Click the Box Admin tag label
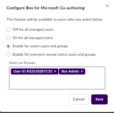The width and height of the screenshot is (114, 113). coord(70,71)
